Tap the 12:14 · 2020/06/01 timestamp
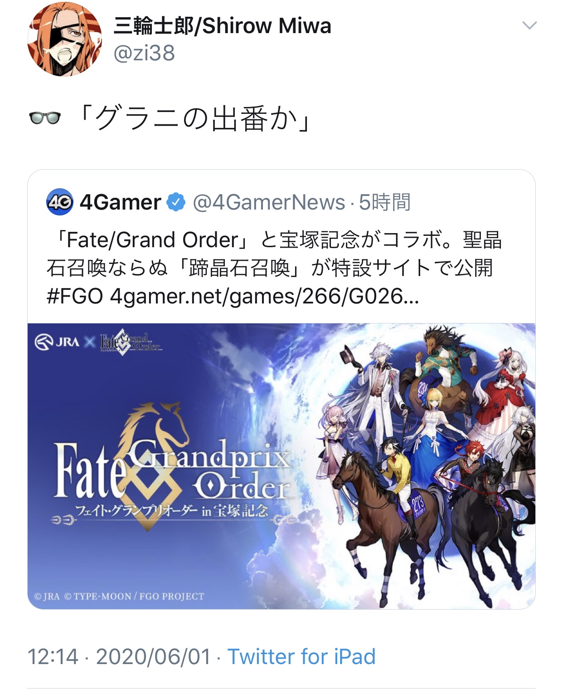The width and height of the screenshot is (563, 699). tap(119, 656)
